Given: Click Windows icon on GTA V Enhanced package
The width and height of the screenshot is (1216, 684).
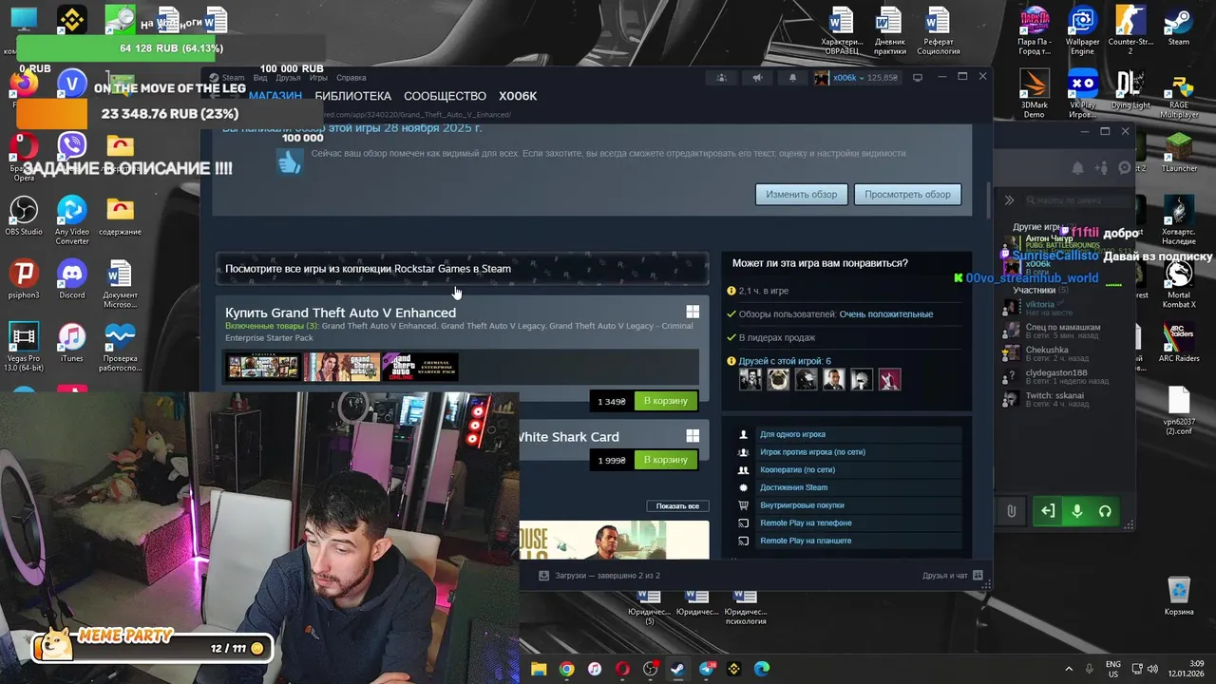Looking at the screenshot, I should tap(693, 312).
